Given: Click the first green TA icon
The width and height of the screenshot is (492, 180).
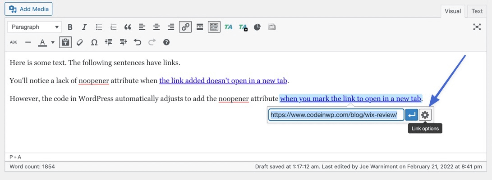Looking at the screenshot, I should click(229, 27).
